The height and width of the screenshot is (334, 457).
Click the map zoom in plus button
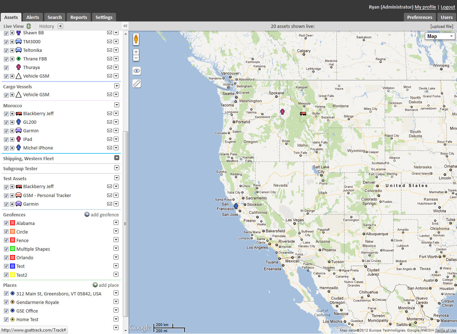136,52
